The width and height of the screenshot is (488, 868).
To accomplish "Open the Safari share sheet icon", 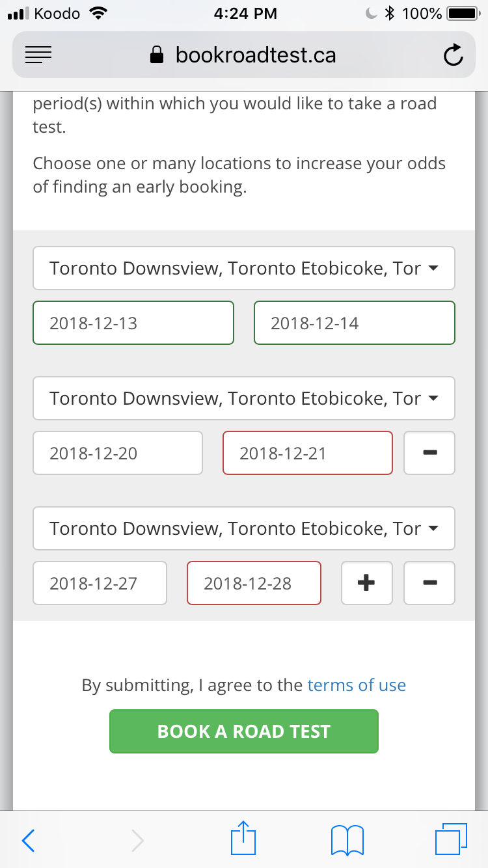I will [244, 837].
